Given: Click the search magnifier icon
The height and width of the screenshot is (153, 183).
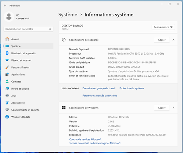Looking at the screenshot, I should (x=50, y=29).
